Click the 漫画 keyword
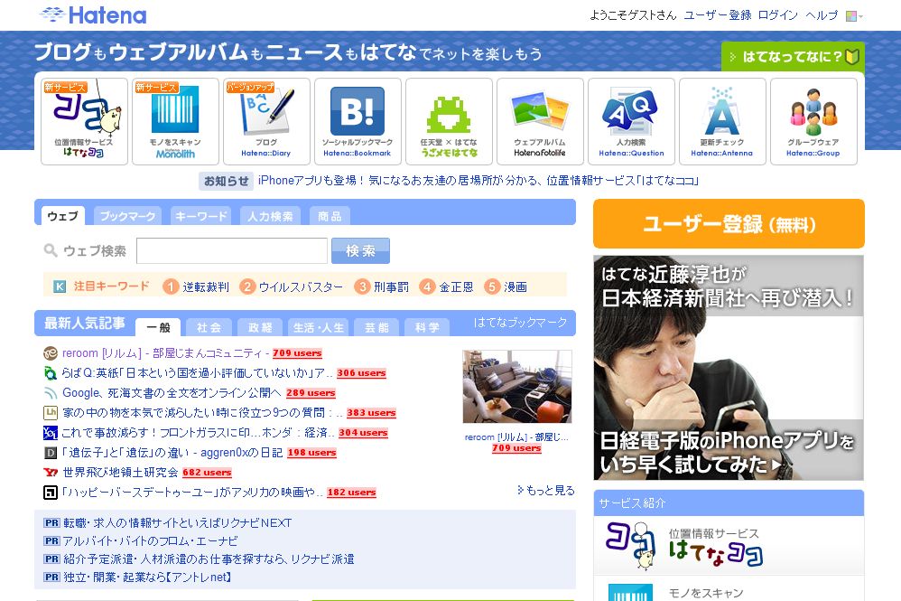The width and height of the screenshot is (901, 601). [516, 286]
